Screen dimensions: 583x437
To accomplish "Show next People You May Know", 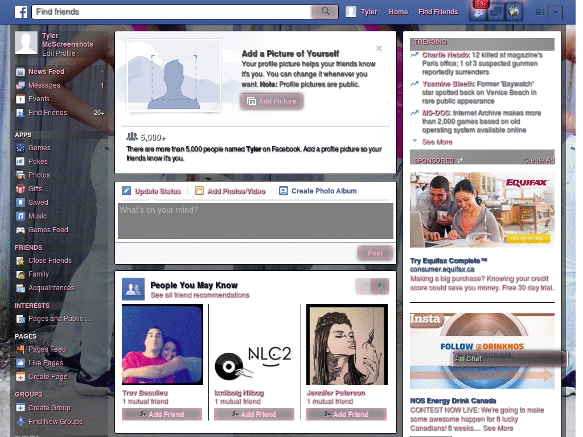I will [380, 286].
